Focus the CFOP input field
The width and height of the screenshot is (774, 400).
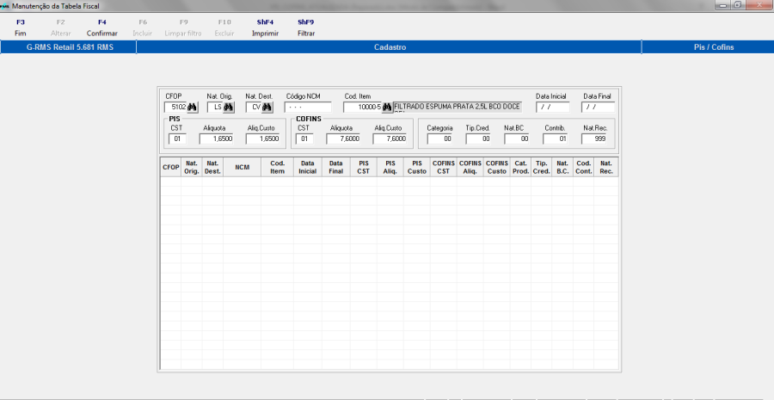tap(175, 108)
